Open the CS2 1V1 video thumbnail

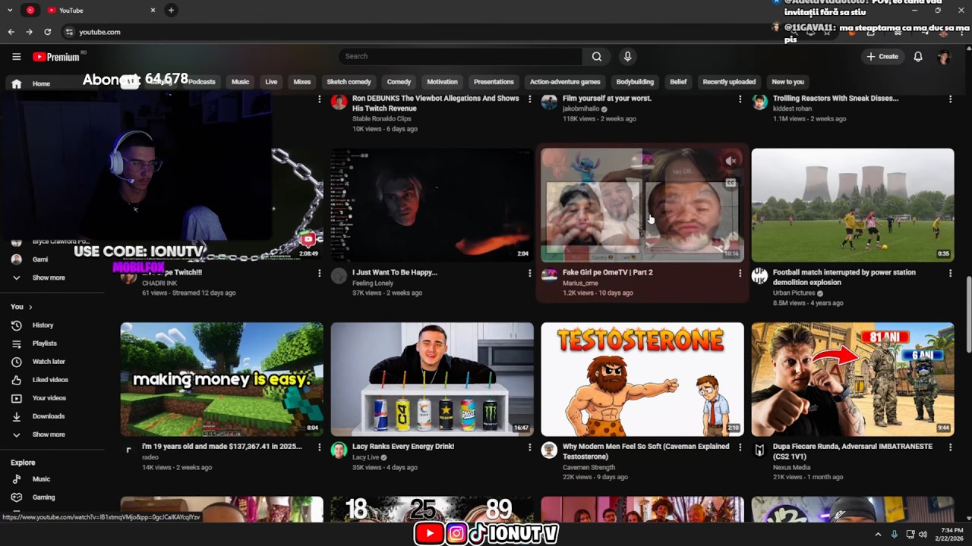point(853,379)
